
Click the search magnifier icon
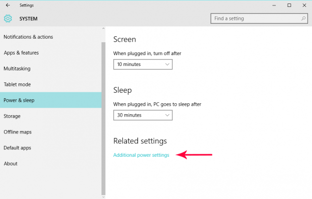pos(304,19)
